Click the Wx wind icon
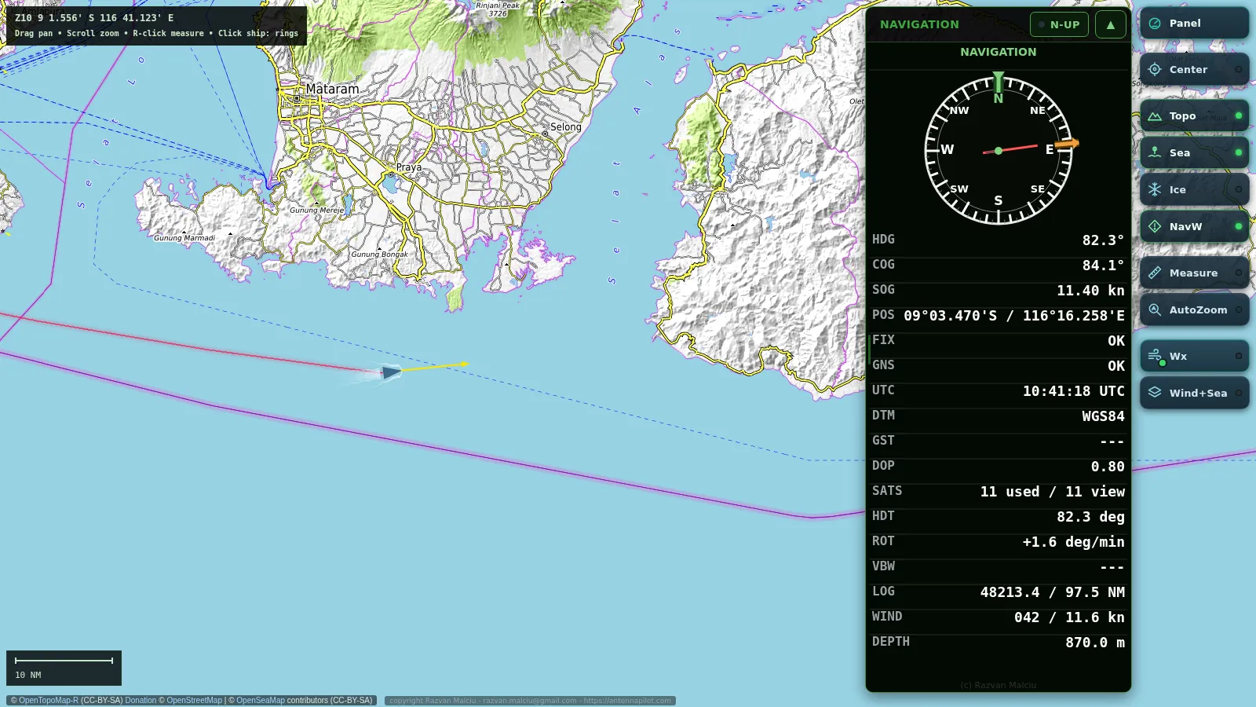The width and height of the screenshot is (1256, 707). coord(1155,356)
